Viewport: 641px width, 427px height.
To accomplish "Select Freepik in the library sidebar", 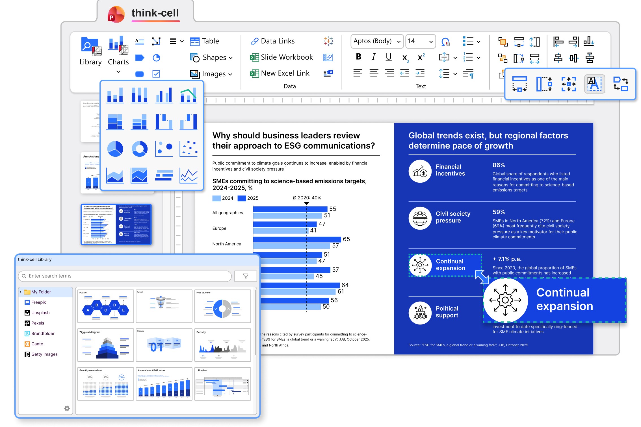I will coord(38,302).
